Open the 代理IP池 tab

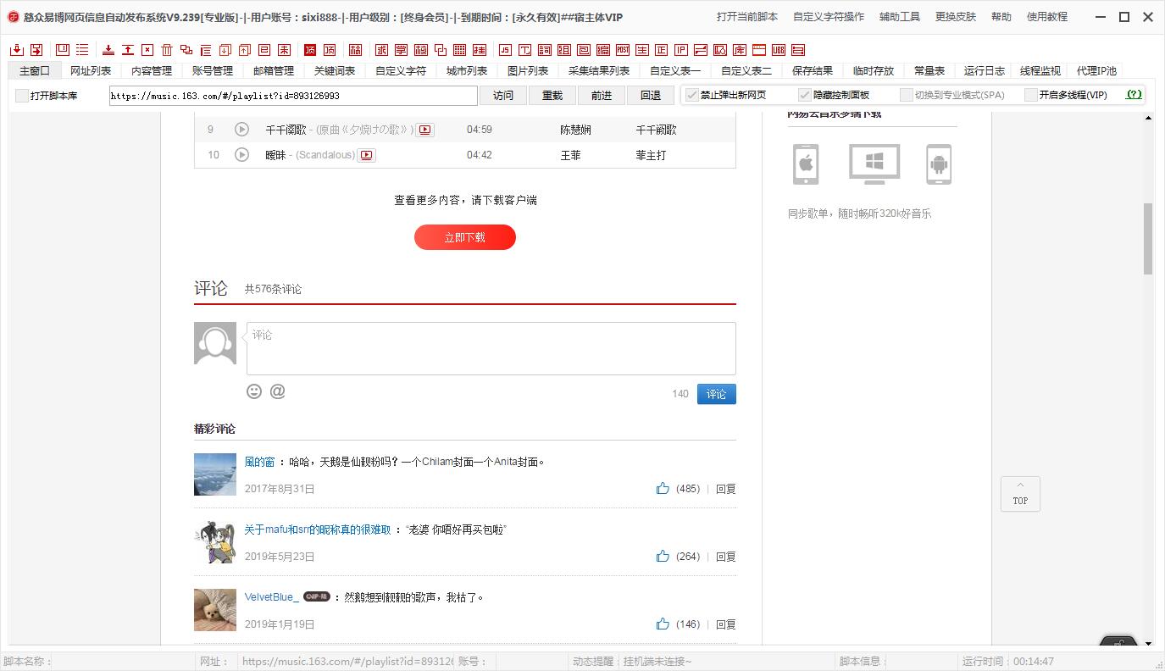[1097, 71]
